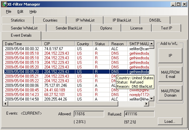Click the <CURRENT> events label
This screenshot has width=189, height=130.
(x=31, y=113)
